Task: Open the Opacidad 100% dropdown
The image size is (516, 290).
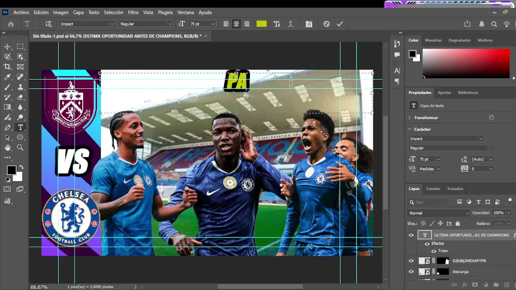Action: click(508, 213)
